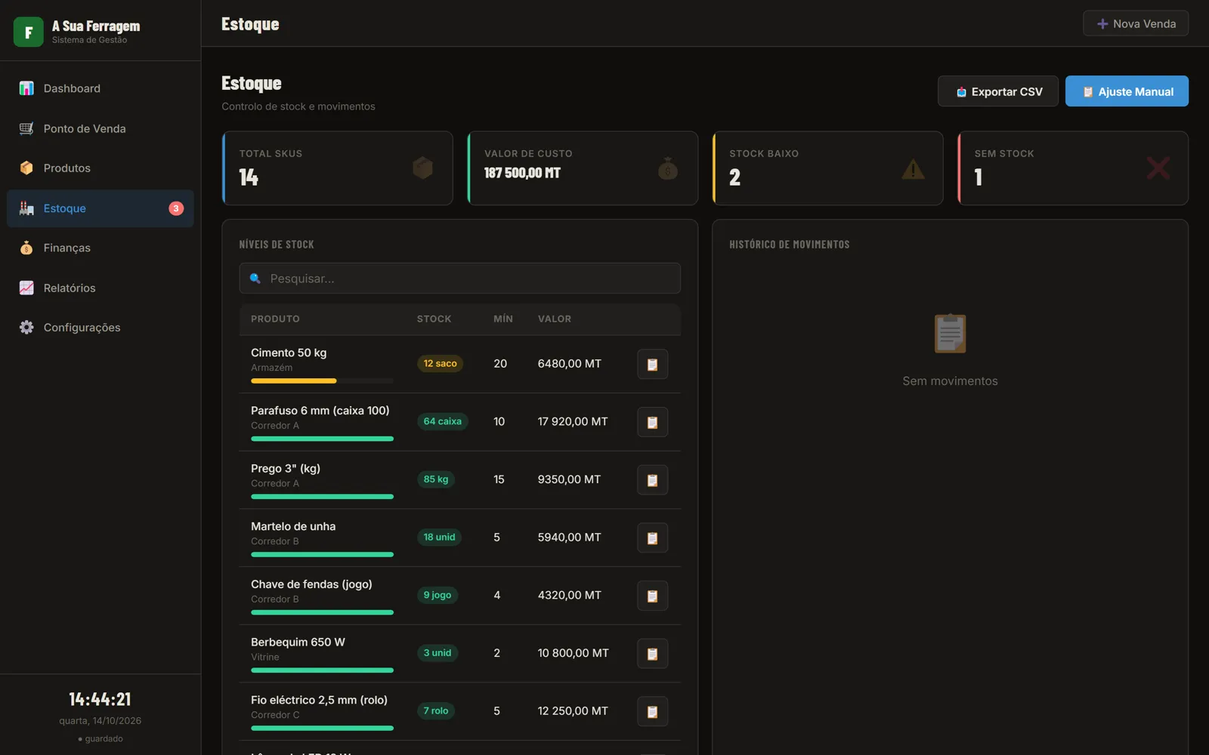Click the Ajuste Manual button
This screenshot has height=755, width=1209.
pos(1127,91)
